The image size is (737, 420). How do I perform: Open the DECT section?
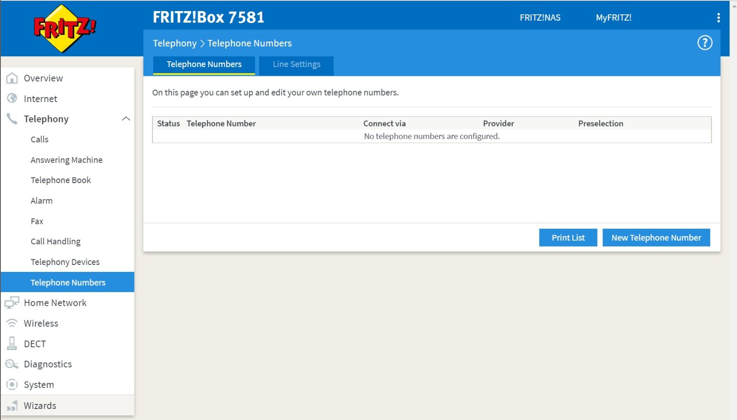(x=35, y=344)
